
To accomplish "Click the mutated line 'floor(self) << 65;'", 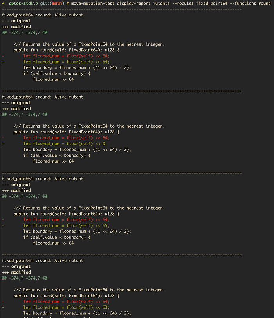I will click(x=67, y=225).
